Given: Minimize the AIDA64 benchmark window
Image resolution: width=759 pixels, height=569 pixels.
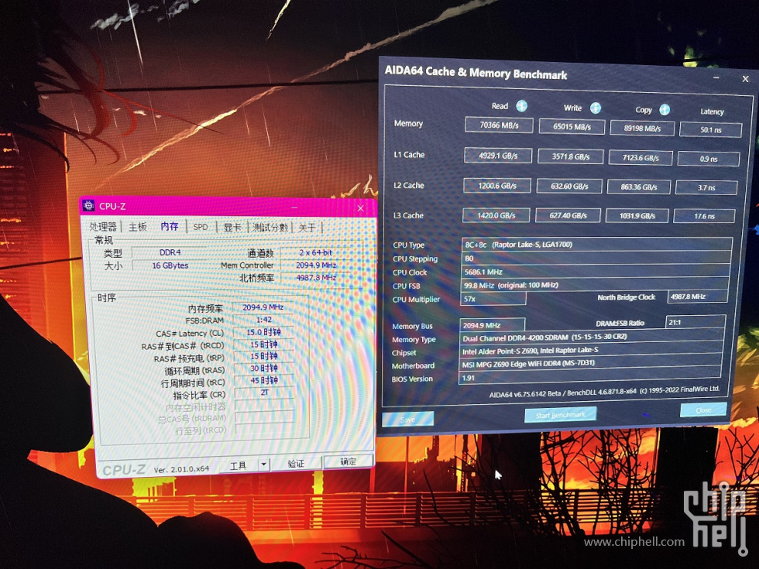Looking at the screenshot, I should pos(716,77).
